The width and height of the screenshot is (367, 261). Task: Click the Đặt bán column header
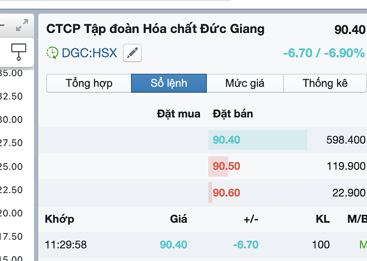(x=233, y=114)
